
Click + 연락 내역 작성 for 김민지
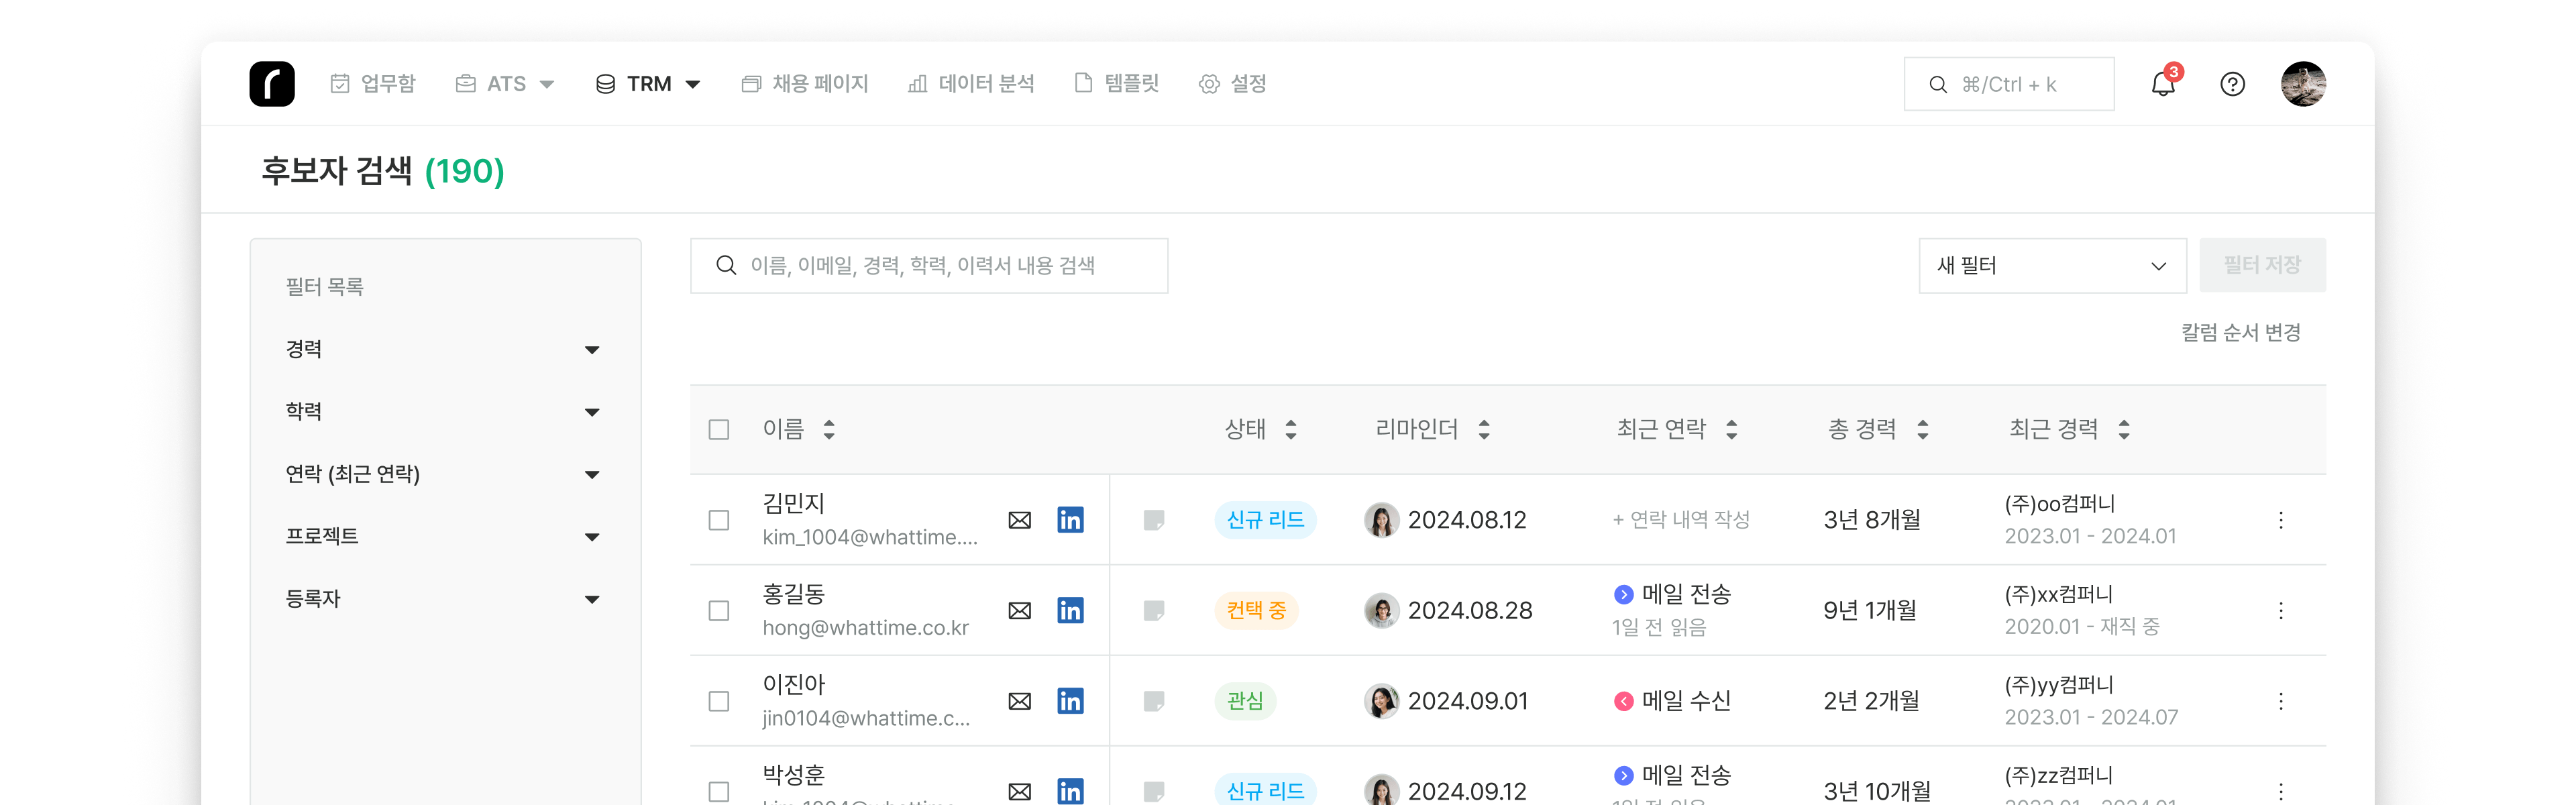point(1680,520)
